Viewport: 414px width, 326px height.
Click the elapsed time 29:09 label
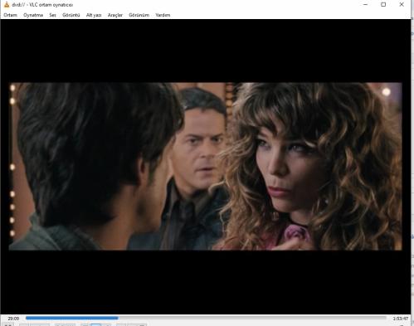click(13, 319)
